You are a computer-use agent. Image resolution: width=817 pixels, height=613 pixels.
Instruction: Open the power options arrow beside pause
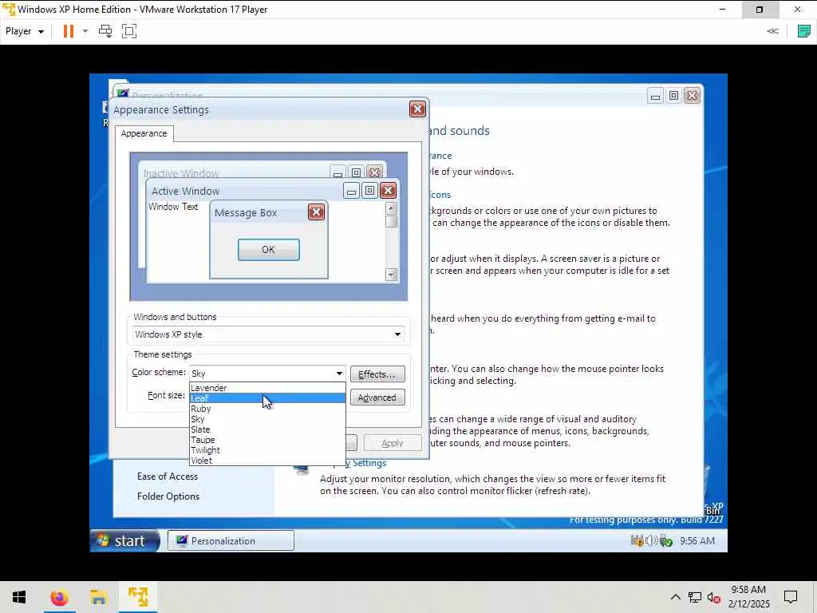85,31
